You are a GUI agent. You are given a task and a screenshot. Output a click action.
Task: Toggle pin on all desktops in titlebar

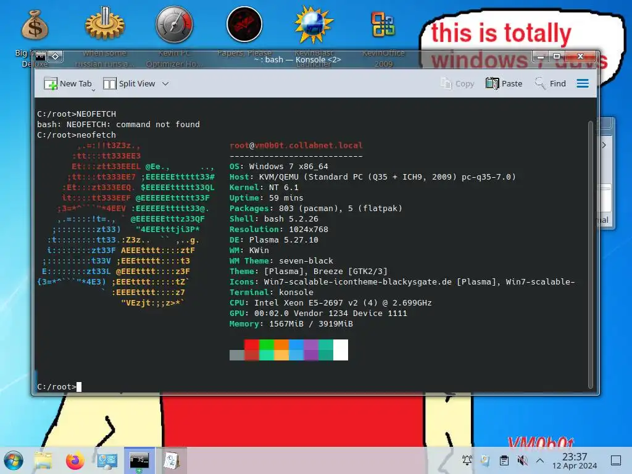(x=56, y=56)
